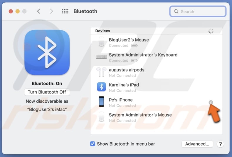Open the Advanced... options
Image resolution: width=232 pixels, height=157 pixels.
pos(197,144)
